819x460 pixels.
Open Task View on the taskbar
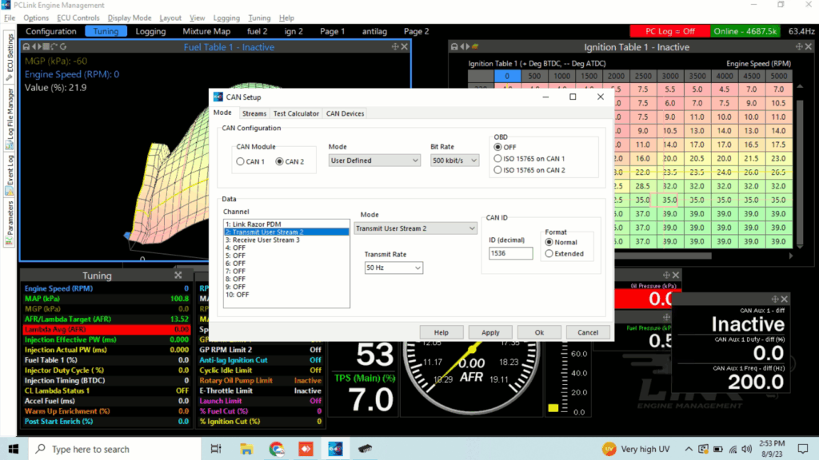point(216,449)
